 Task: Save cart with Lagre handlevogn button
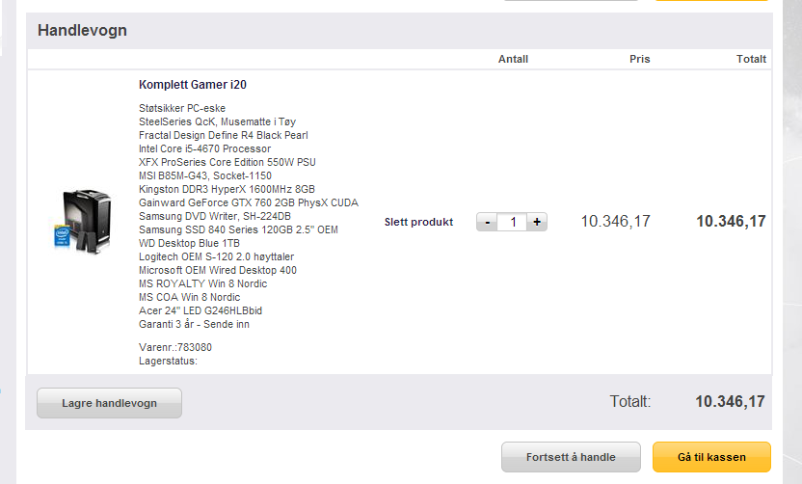pos(110,403)
